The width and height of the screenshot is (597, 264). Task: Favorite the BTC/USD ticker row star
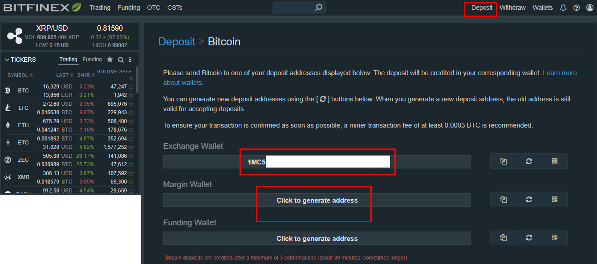point(131,87)
